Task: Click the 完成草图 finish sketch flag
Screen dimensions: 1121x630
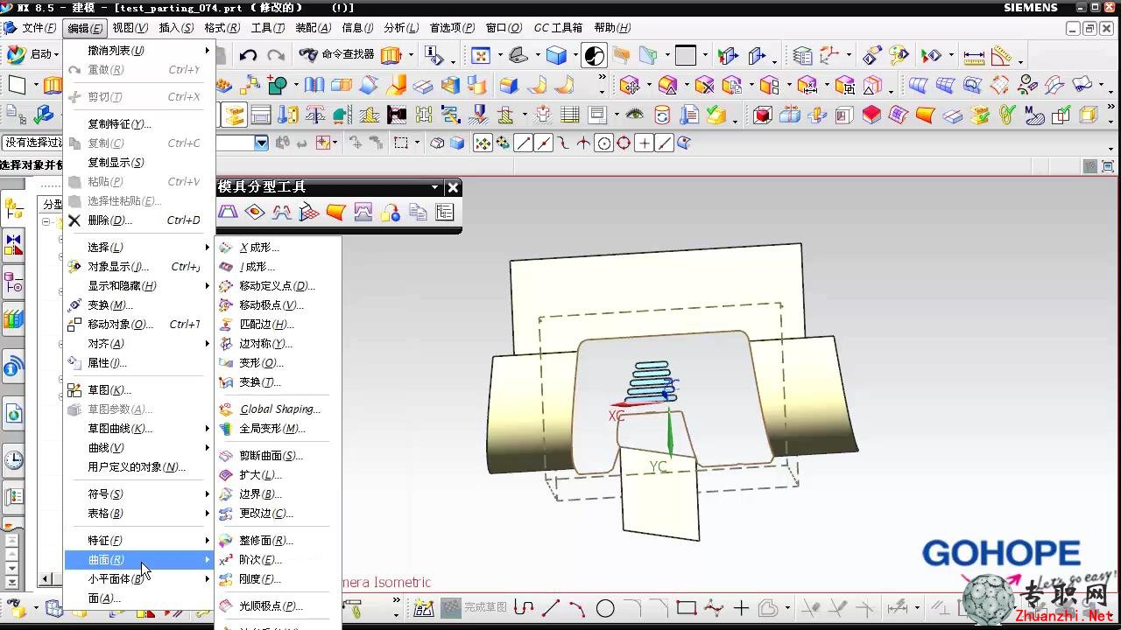Action: [x=473, y=607]
